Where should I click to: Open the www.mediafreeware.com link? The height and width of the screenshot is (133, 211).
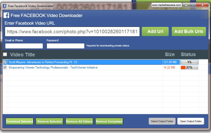click(x=166, y=5)
